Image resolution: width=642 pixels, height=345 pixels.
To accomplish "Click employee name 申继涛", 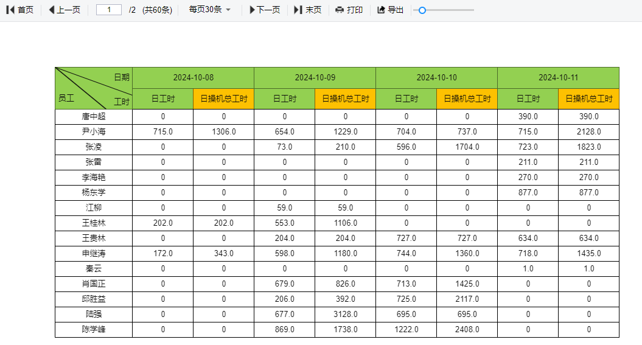I will pyautogui.click(x=94, y=253).
